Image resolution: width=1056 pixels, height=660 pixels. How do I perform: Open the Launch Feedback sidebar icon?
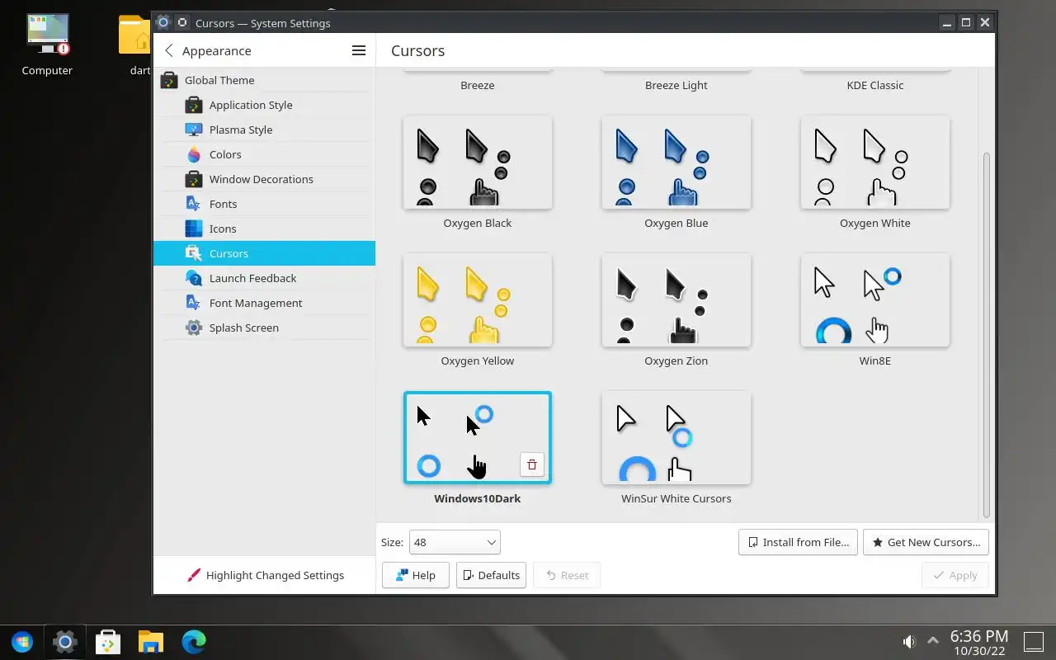tap(194, 278)
